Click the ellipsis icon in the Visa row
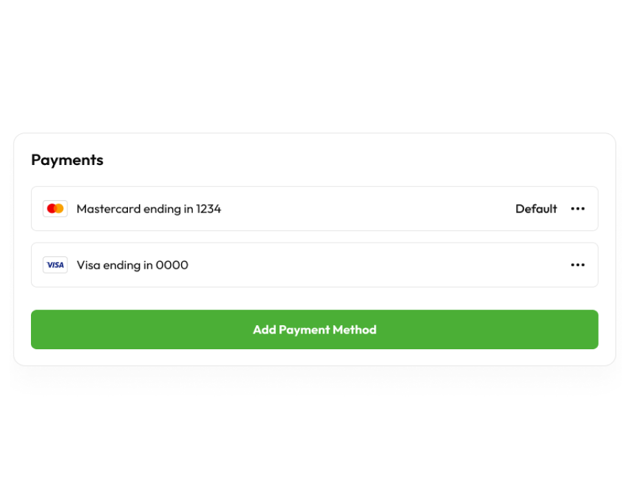The image size is (633, 495). tap(578, 265)
